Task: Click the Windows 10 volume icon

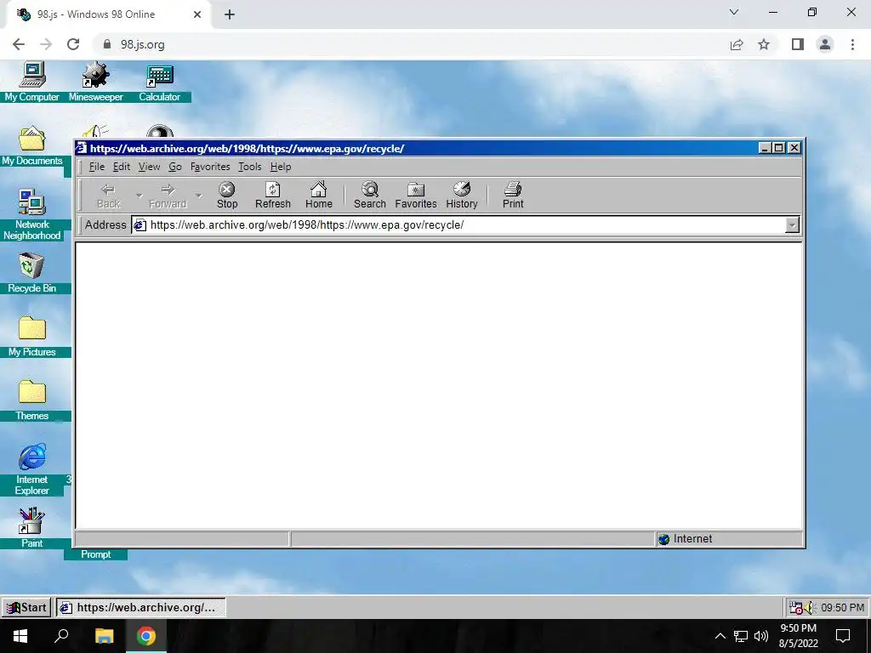Action: (x=761, y=636)
